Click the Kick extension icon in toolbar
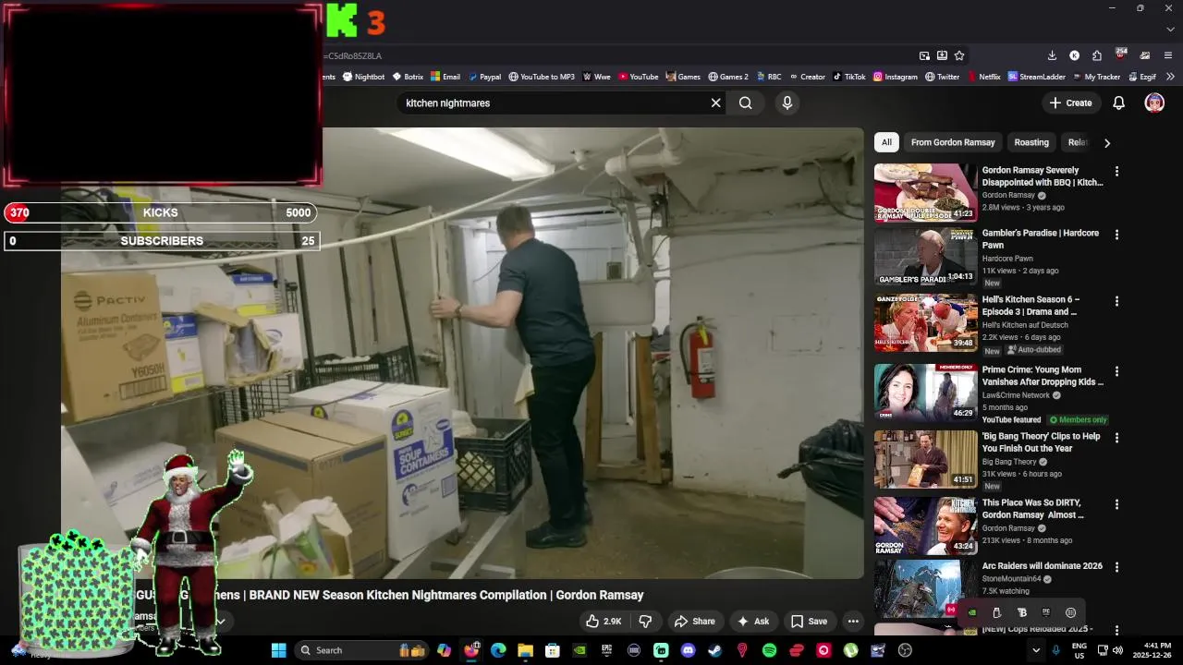The image size is (1183, 665). 1074,55
